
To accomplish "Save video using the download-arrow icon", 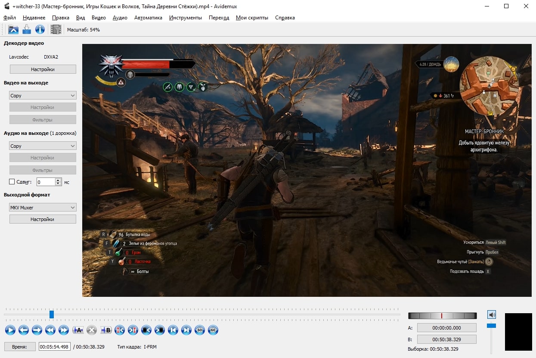I will (x=27, y=29).
